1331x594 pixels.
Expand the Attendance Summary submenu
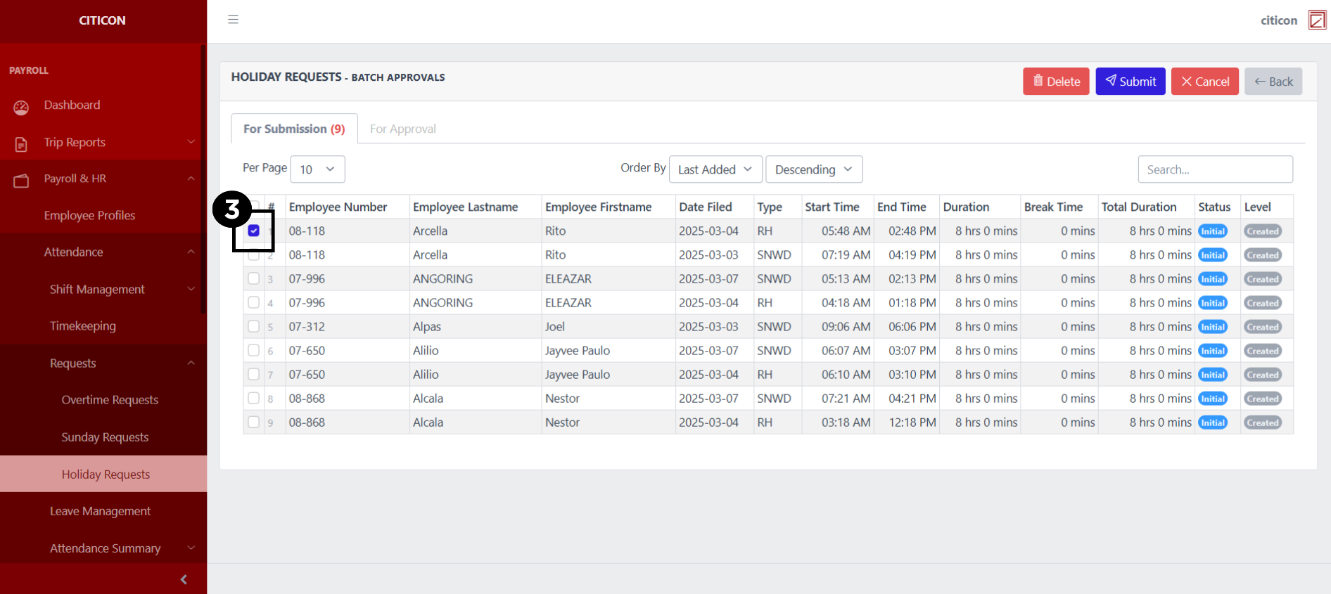tap(106, 548)
